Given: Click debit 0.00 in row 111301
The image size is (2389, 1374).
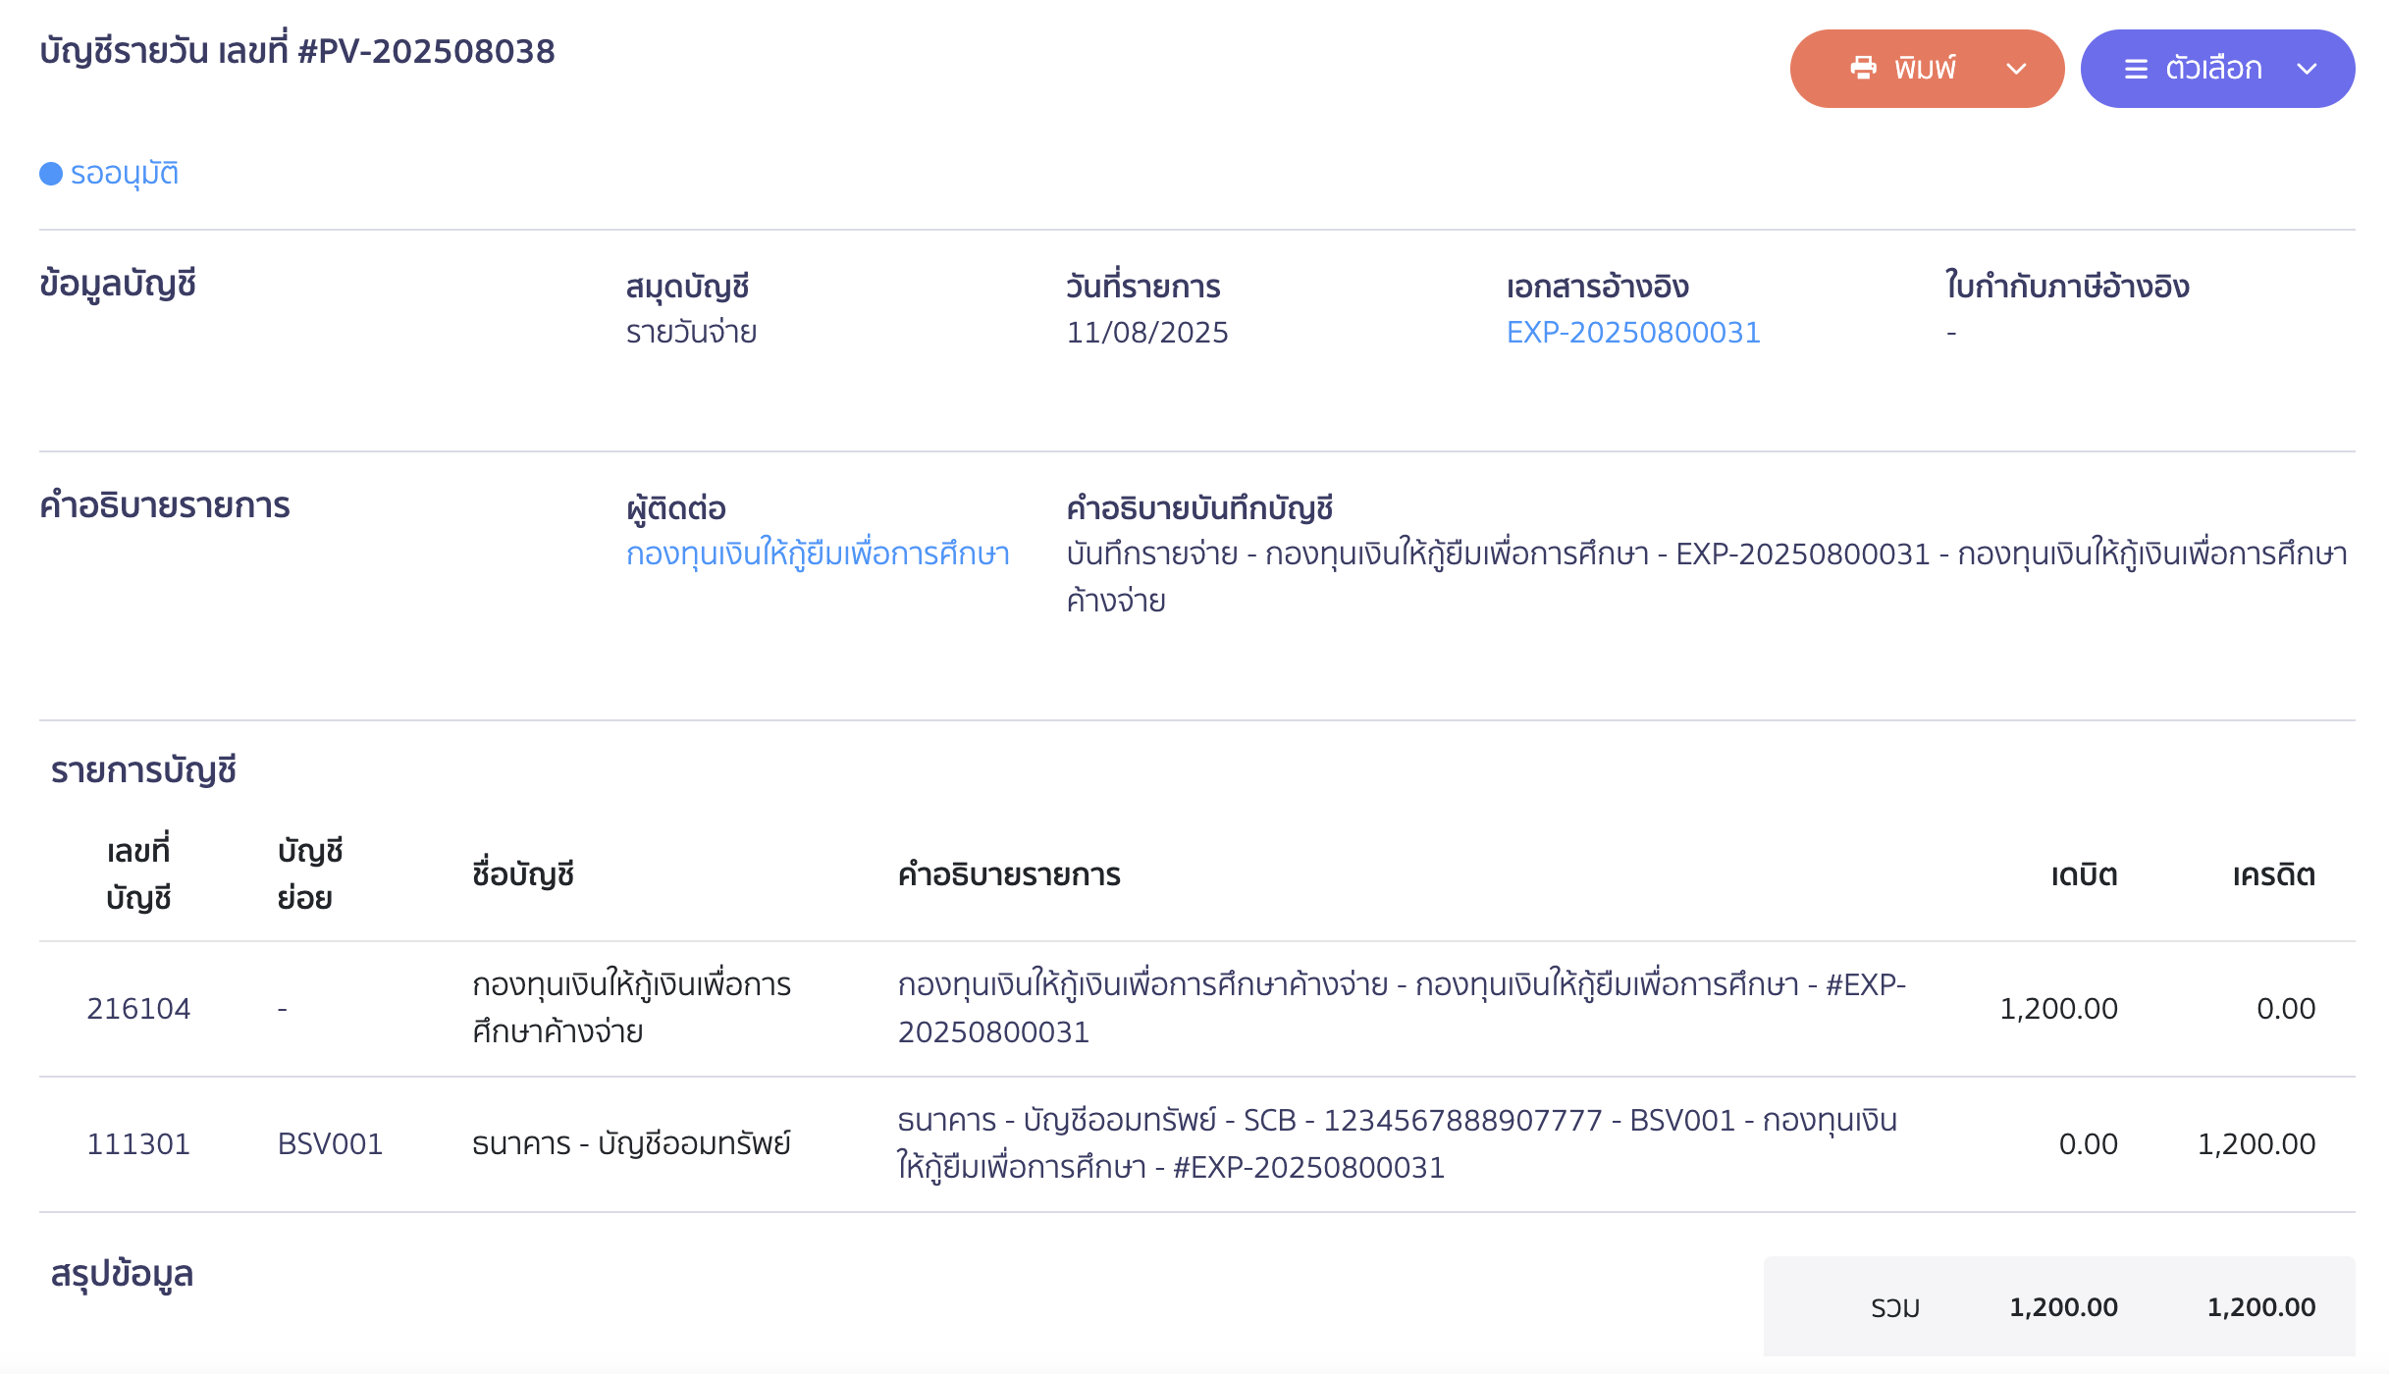Looking at the screenshot, I should coord(2088,1144).
